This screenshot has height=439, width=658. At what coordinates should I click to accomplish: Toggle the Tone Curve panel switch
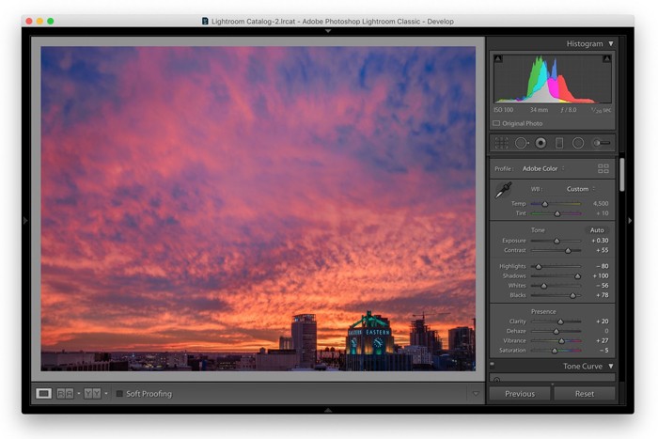pos(492,366)
